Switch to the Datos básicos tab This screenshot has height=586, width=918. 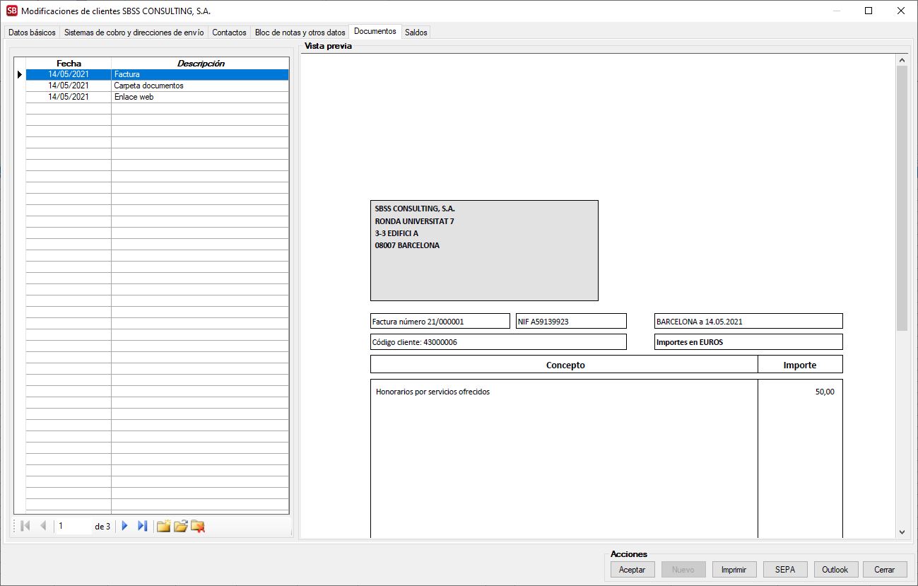pyautogui.click(x=32, y=33)
